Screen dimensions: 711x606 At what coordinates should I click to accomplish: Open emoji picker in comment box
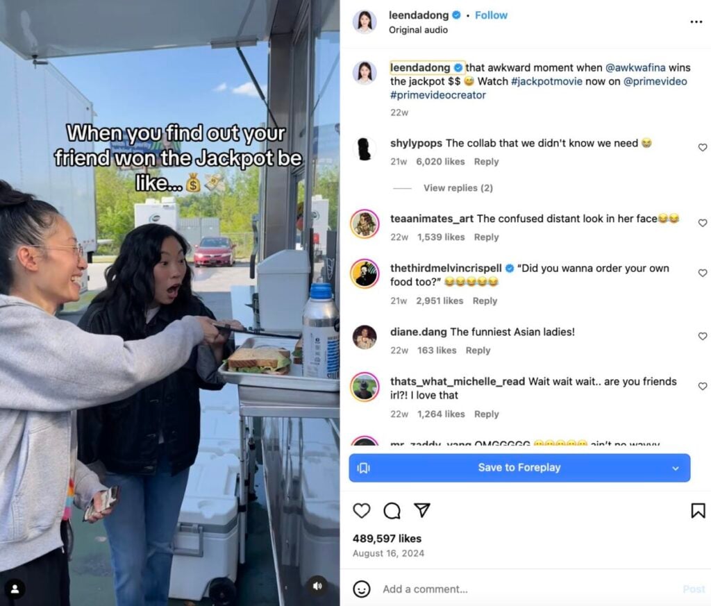coord(361,589)
